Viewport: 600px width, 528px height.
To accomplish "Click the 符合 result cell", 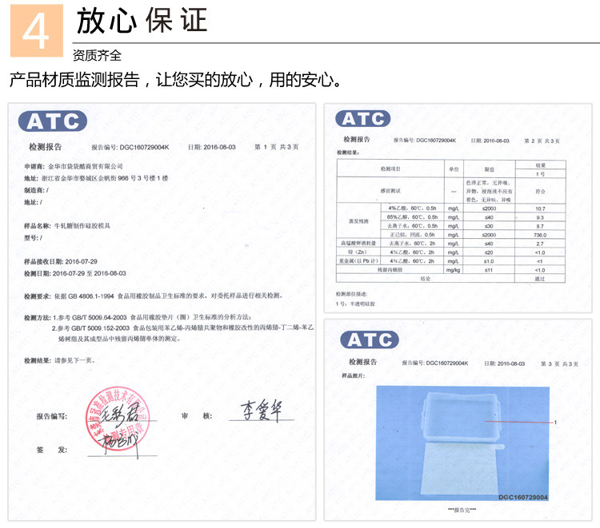I will [540, 191].
